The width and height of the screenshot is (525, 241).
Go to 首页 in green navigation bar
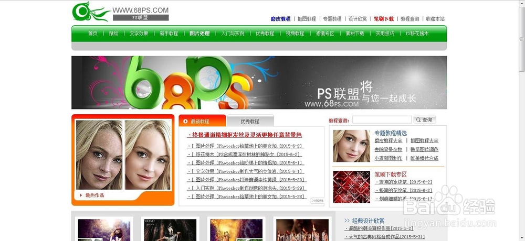(x=93, y=34)
